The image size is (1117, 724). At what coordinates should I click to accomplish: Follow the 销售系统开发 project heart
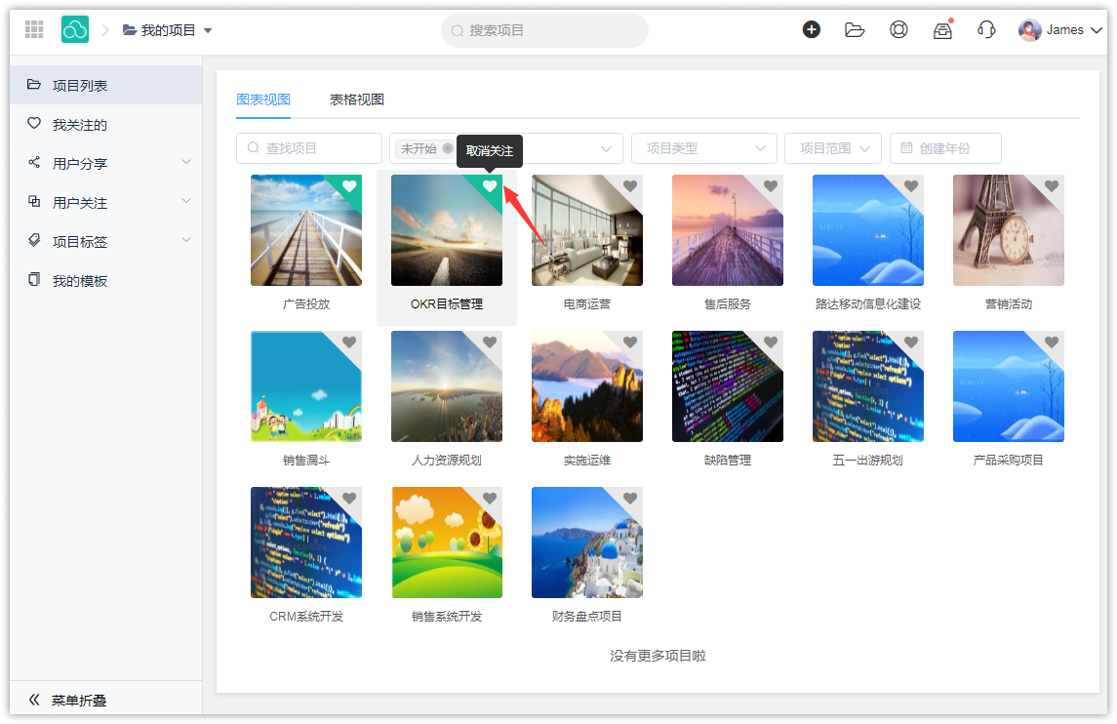pyautogui.click(x=490, y=498)
